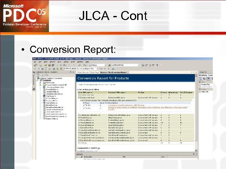Open the URL address dropdown arrow

pos(98,69)
